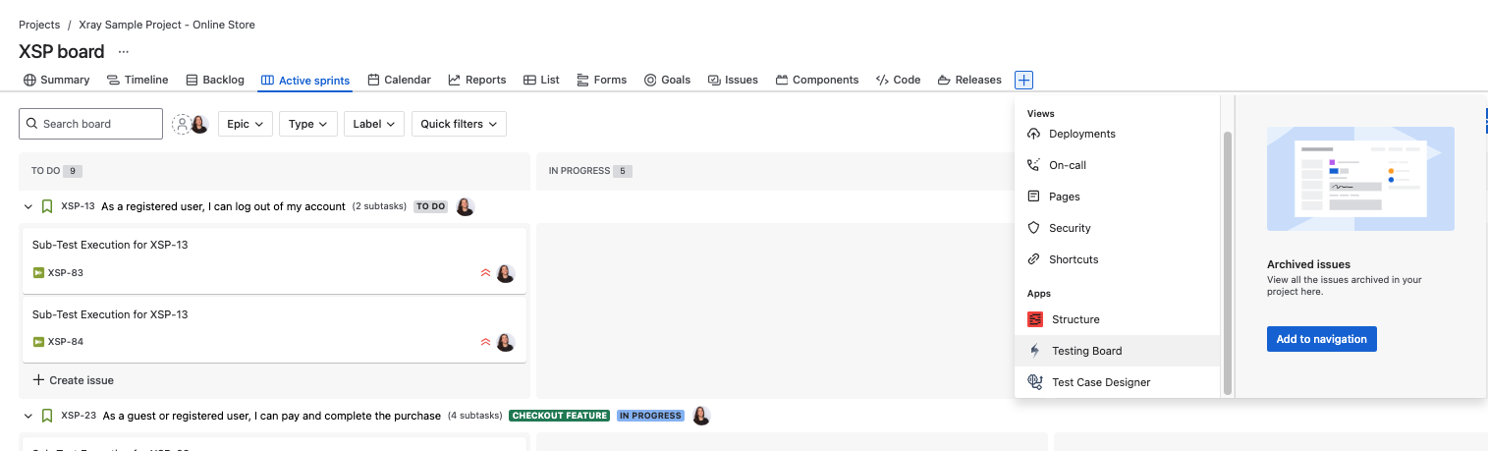Viewport: 1488px width, 451px height.
Task: Click the search magnifier icon
Action: click(x=33, y=124)
